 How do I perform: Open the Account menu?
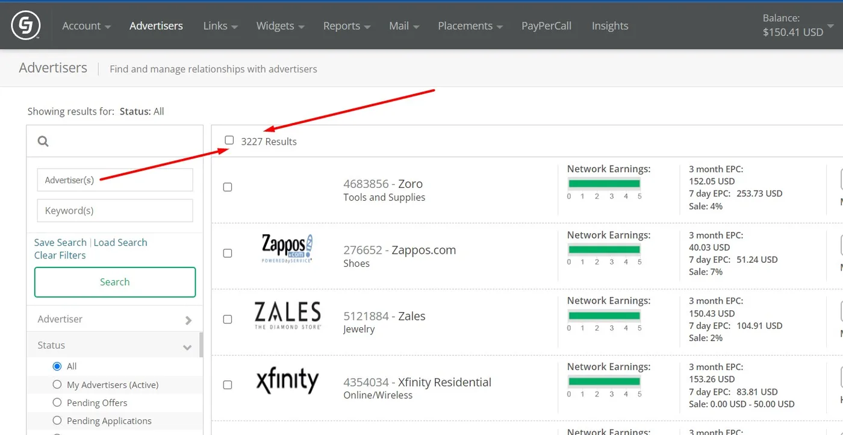[x=86, y=26]
